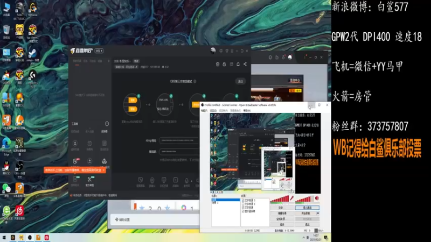Image resolution: width=431 pixels, height=242 pixels.
Task: Toggle the 文字来源 3 source checkbox
Action: coord(243,201)
